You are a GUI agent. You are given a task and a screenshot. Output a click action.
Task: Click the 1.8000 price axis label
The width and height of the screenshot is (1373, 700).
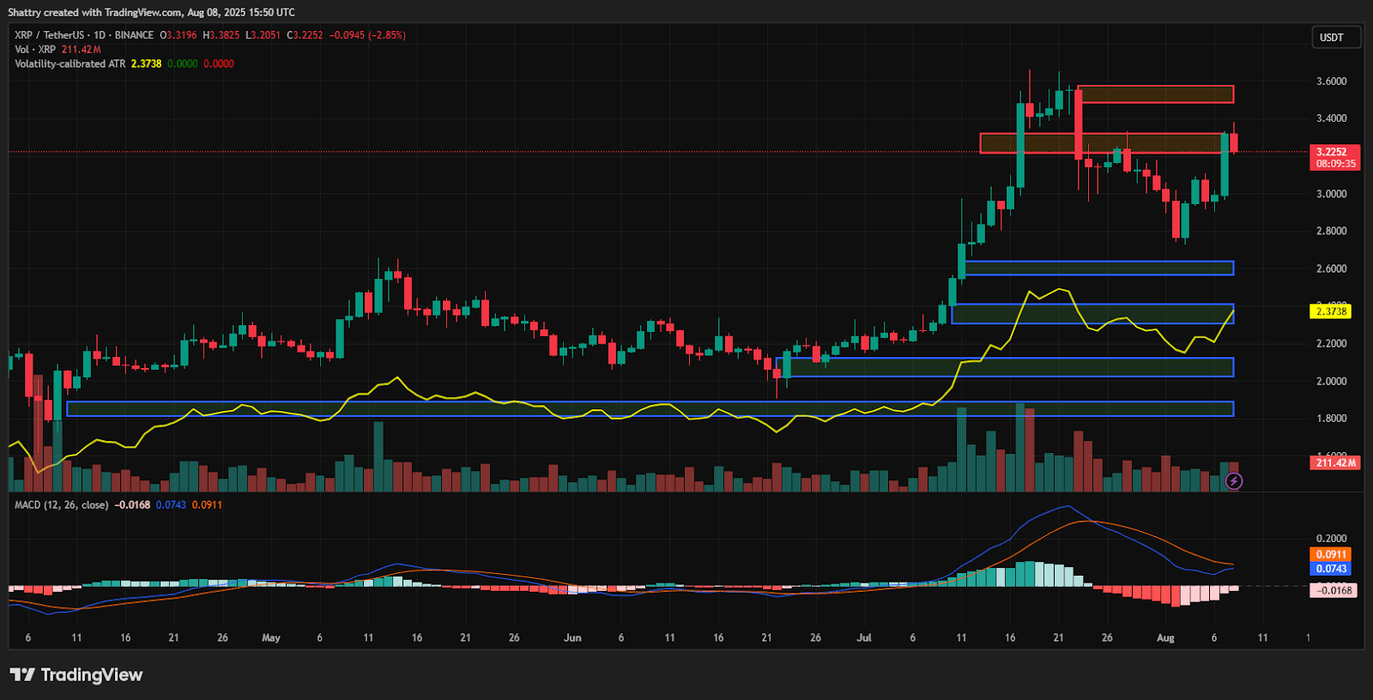pyautogui.click(x=1331, y=419)
